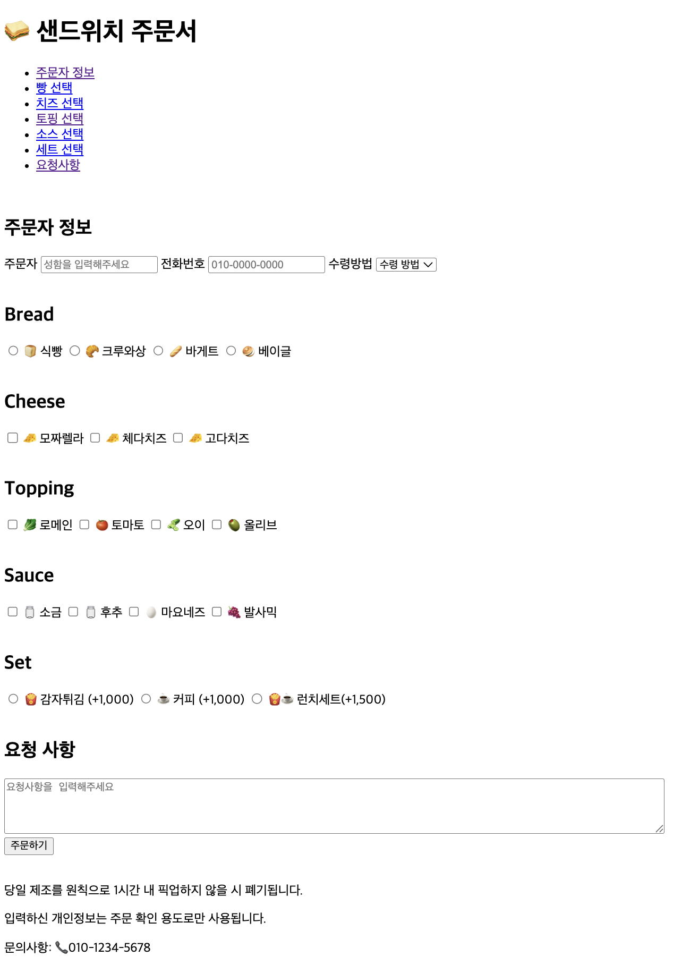682x965 pixels.
Task: Click the croissant emoji icon
Action: 92,351
